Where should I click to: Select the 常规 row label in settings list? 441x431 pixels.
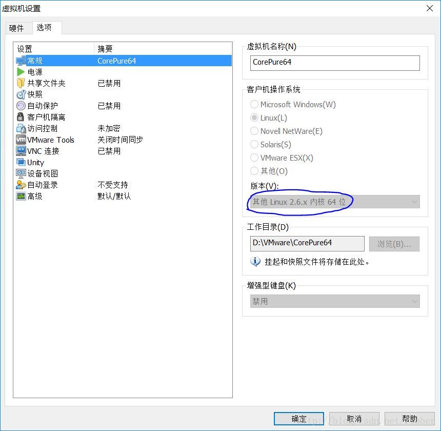pos(35,61)
